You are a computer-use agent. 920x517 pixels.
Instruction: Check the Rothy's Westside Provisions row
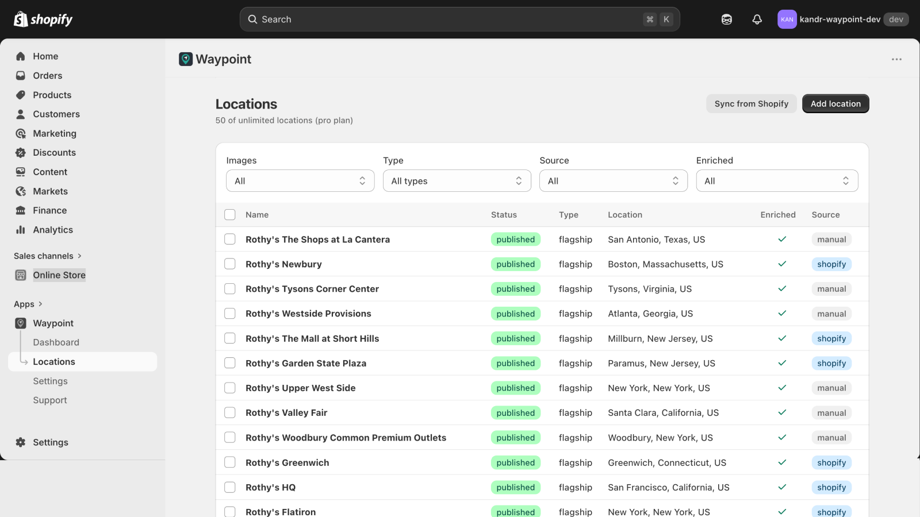coord(230,314)
